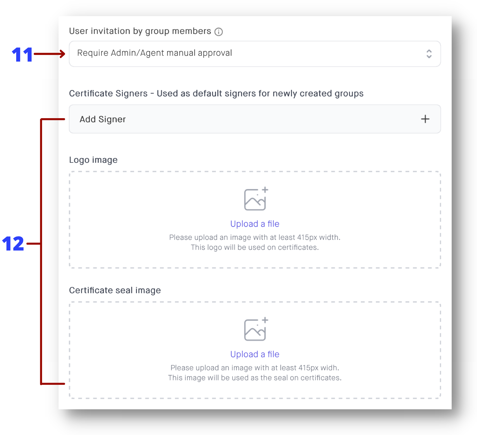Expand the Add Signer panel
This screenshot has height=435, width=477.
[x=255, y=119]
